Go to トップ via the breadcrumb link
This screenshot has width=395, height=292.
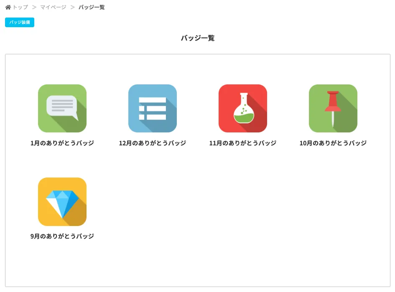20,7
